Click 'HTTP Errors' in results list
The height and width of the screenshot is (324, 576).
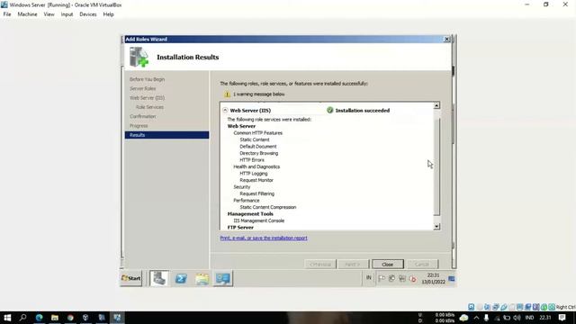click(x=252, y=160)
